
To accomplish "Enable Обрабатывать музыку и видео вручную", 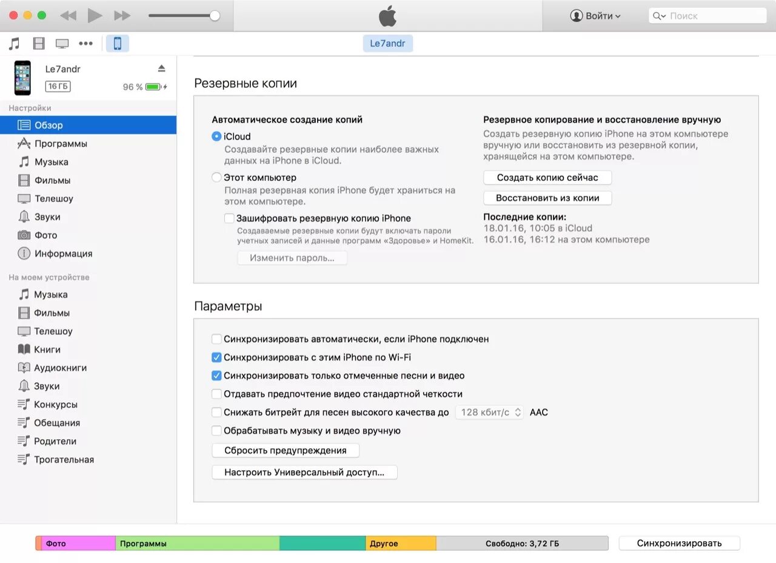I will 216,431.
